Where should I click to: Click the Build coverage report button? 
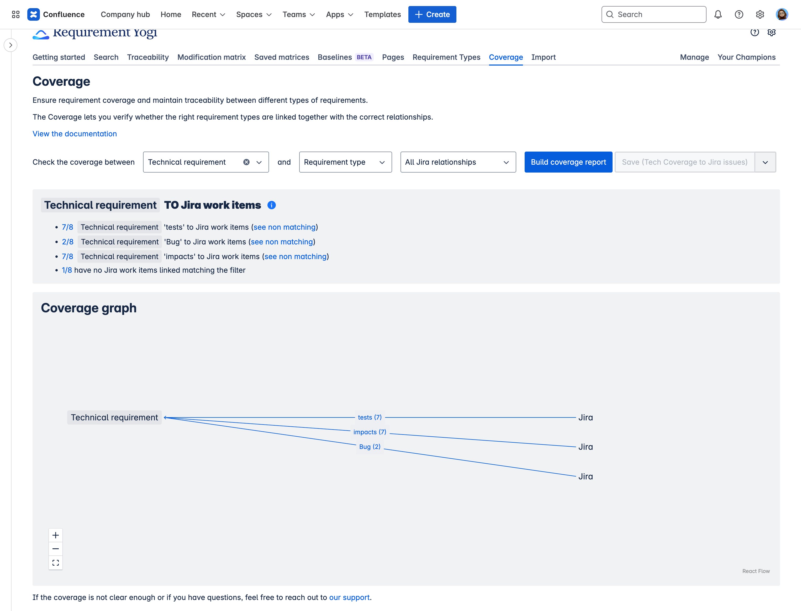pyautogui.click(x=568, y=162)
